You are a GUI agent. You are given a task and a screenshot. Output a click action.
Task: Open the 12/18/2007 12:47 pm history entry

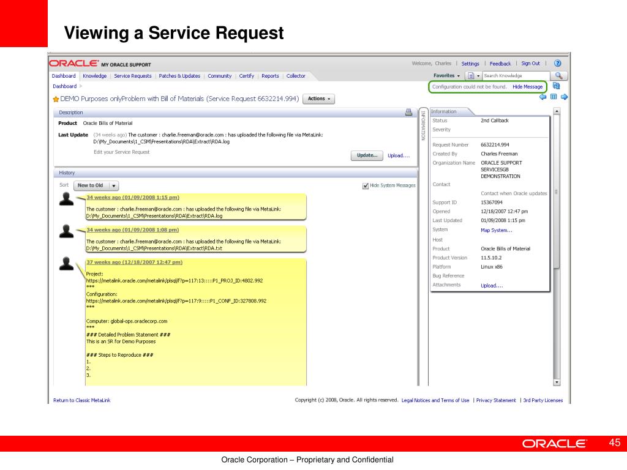pyautogui.click(x=135, y=262)
